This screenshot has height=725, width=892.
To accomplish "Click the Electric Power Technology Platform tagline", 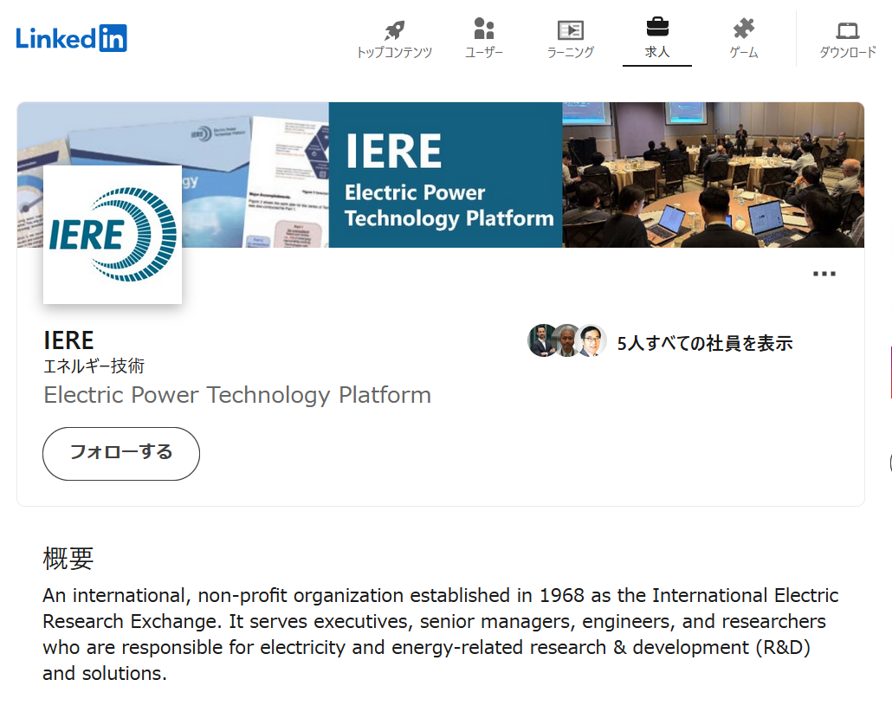I will tap(237, 395).
